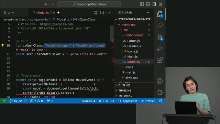220x124 pixels.
Task: Change end of line sequence LF
Action: click(x=113, y=101)
